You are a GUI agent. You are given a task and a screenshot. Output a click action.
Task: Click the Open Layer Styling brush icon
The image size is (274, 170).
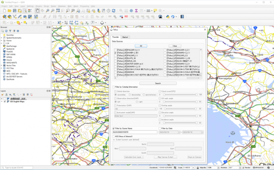2,94
